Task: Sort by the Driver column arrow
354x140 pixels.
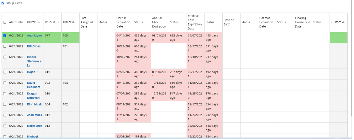Action: point(38,22)
